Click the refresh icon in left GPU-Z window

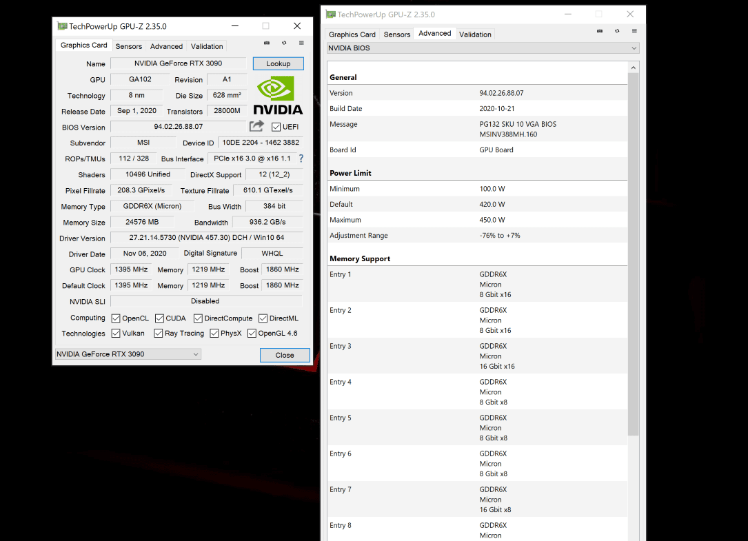pyautogui.click(x=284, y=43)
